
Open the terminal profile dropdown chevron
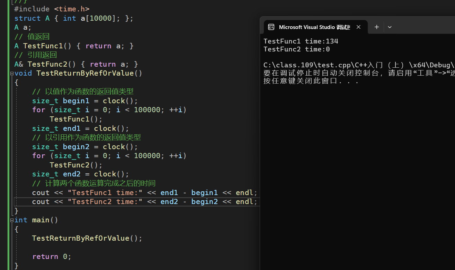pos(390,27)
